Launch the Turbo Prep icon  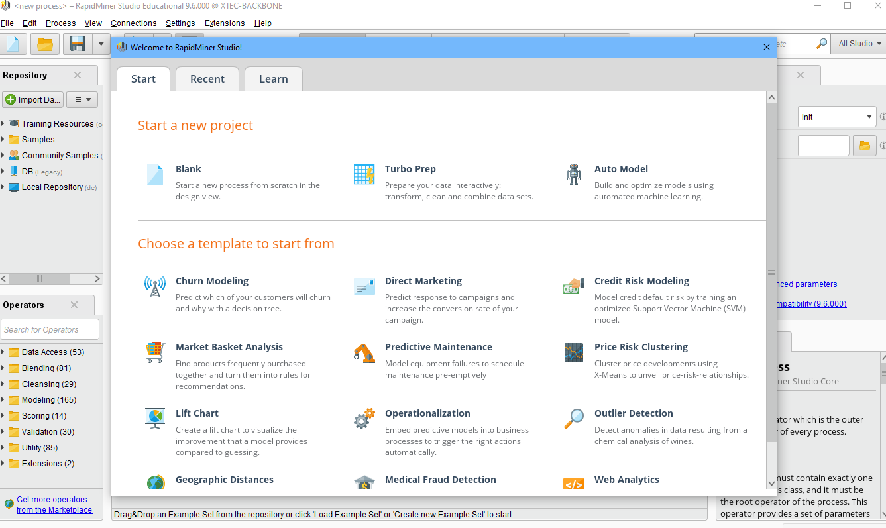[x=364, y=174]
